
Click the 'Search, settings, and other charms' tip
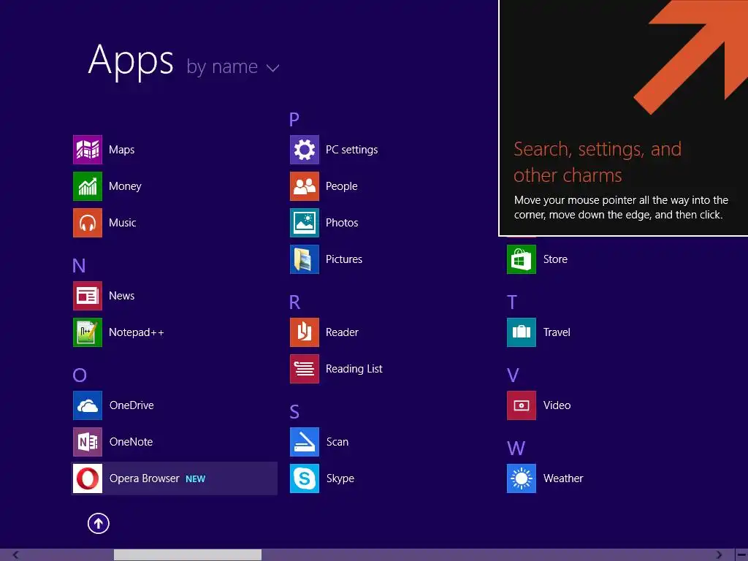(623, 118)
